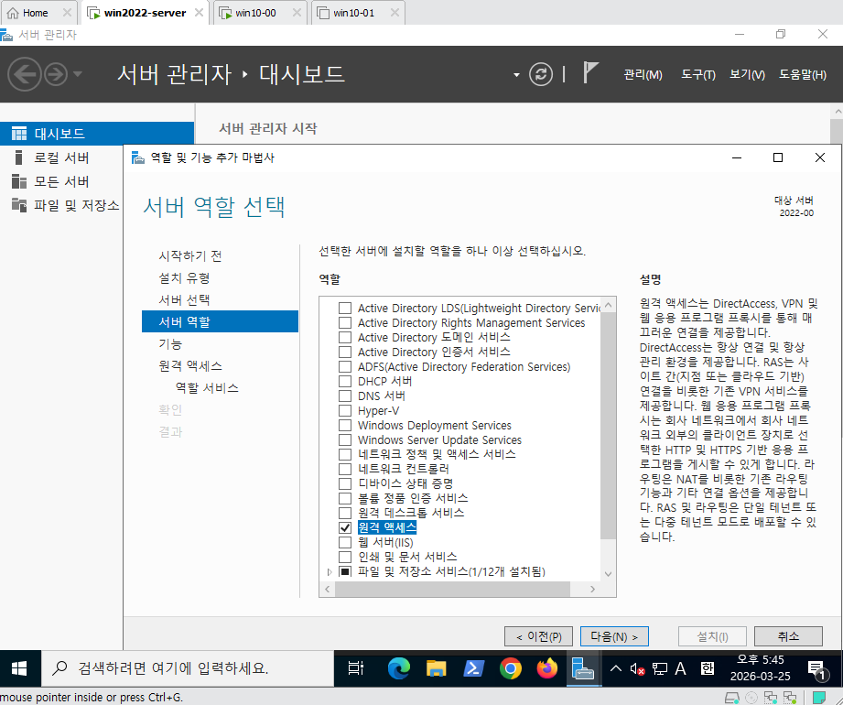Open Task View on the taskbar

pyautogui.click(x=356, y=668)
